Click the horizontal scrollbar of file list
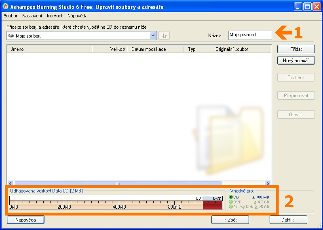 tap(117, 183)
